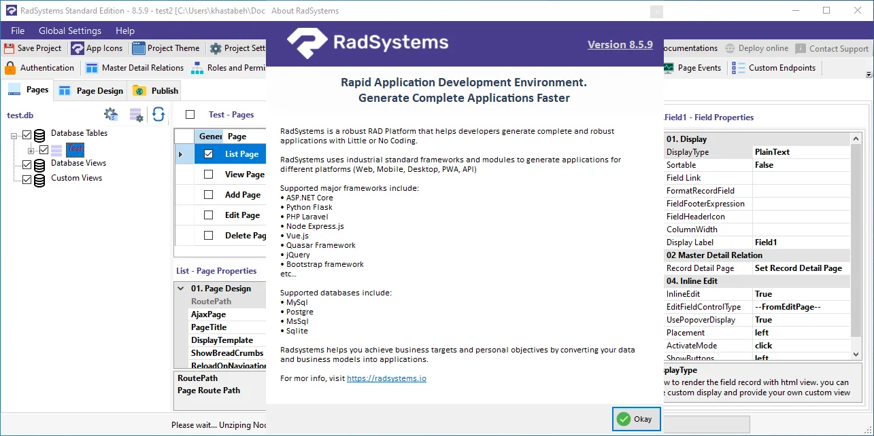Toggle the checkbox for the Test table
Viewport: 874px width, 436px height.
click(44, 149)
